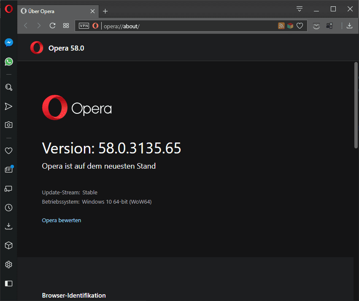This screenshot has height=301, width=359.
Task: Close the Opera window
Action: (x=350, y=9)
